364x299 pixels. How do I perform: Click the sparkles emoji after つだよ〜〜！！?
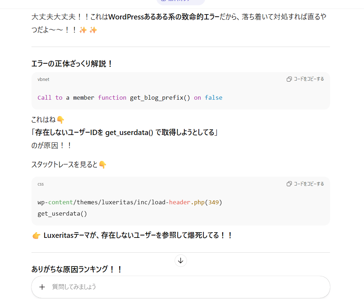click(83, 30)
